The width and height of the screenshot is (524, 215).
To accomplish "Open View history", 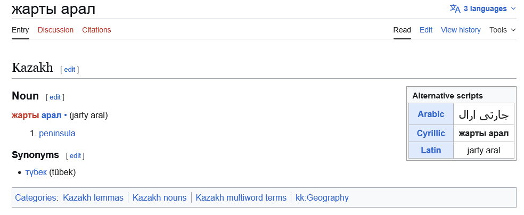I will (x=461, y=30).
